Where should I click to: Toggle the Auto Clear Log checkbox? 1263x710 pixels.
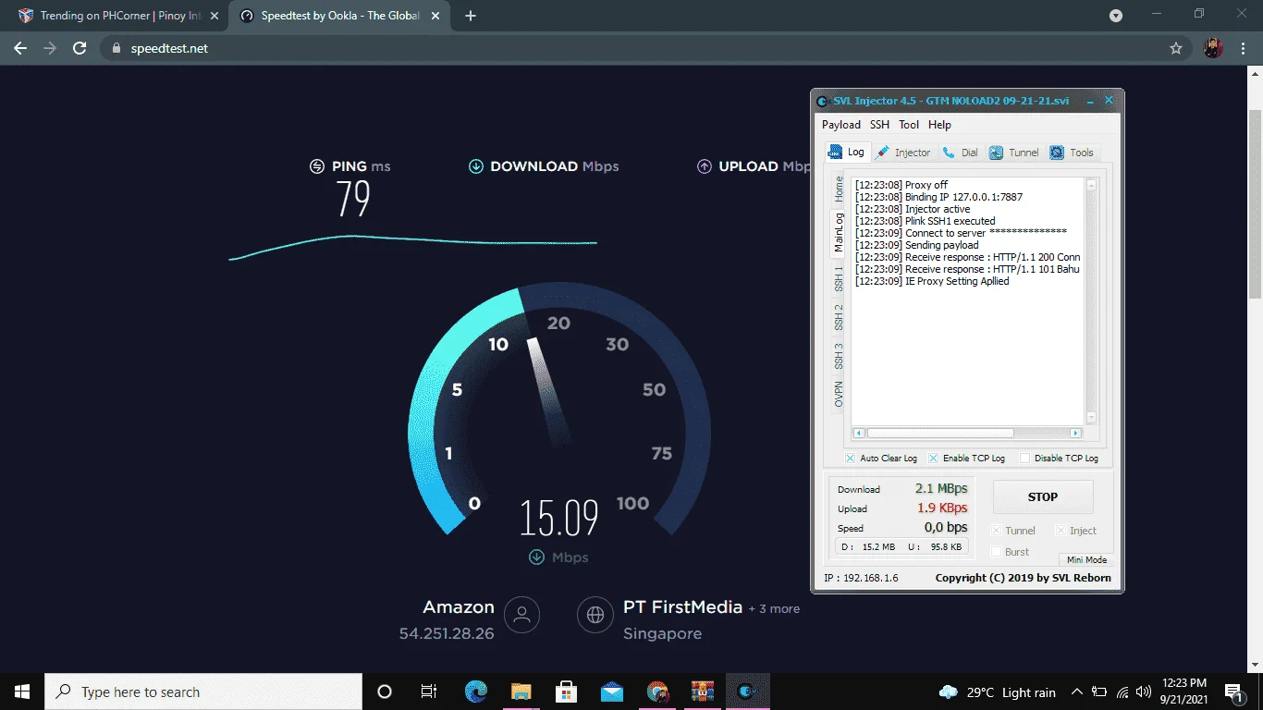[850, 459]
